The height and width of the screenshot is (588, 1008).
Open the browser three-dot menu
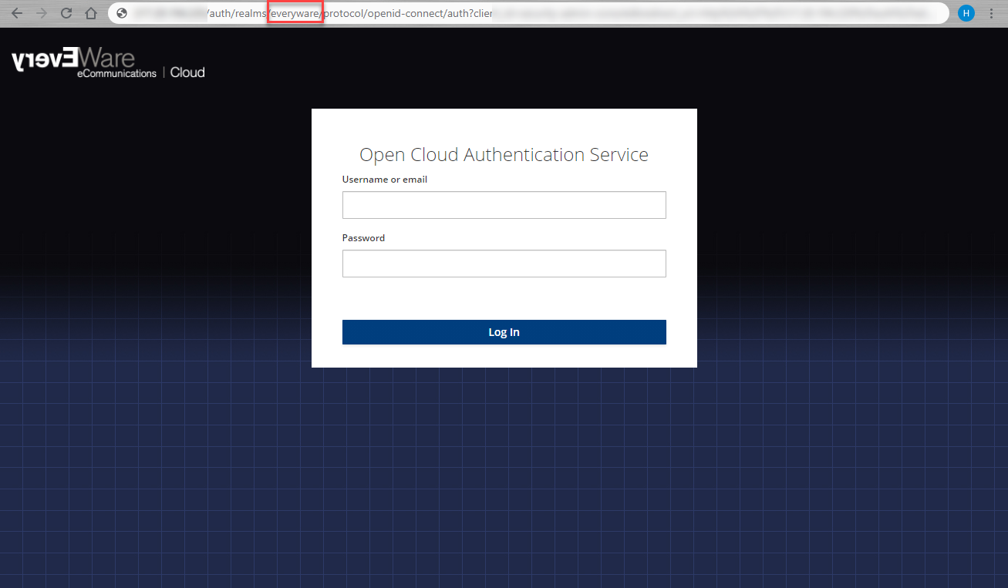(x=992, y=13)
